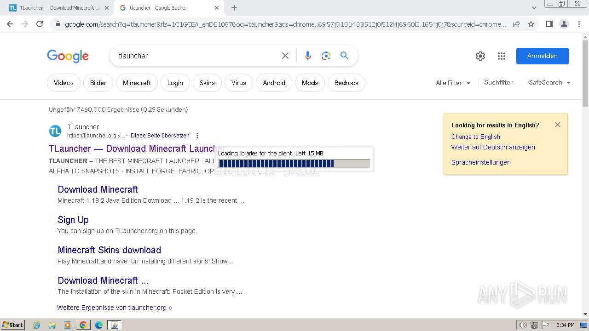Switch to tlauncher Google Suche tab
Image resolution: width=589 pixels, height=331 pixels.
[x=169, y=8]
